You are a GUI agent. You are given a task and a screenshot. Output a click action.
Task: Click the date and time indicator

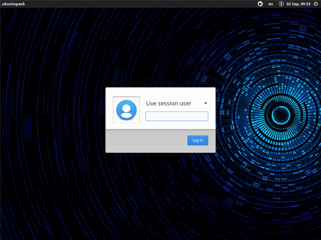click(x=298, y=4)
